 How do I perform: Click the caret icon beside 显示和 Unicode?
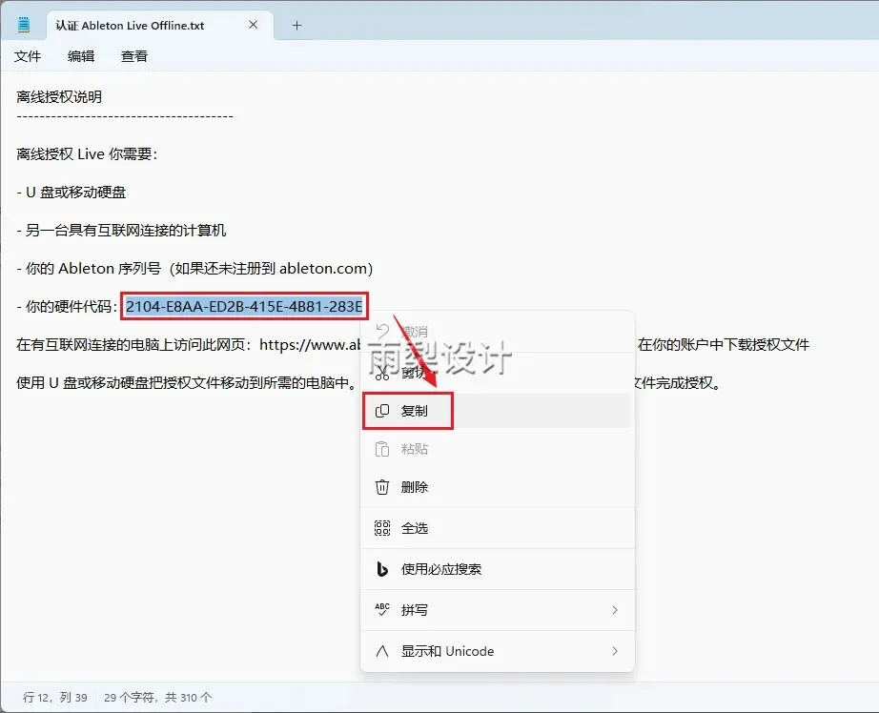(381, 651)
